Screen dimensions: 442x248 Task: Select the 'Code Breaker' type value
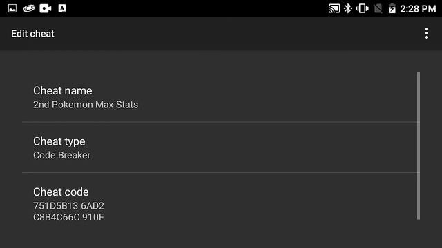click(x=62, y=155)
